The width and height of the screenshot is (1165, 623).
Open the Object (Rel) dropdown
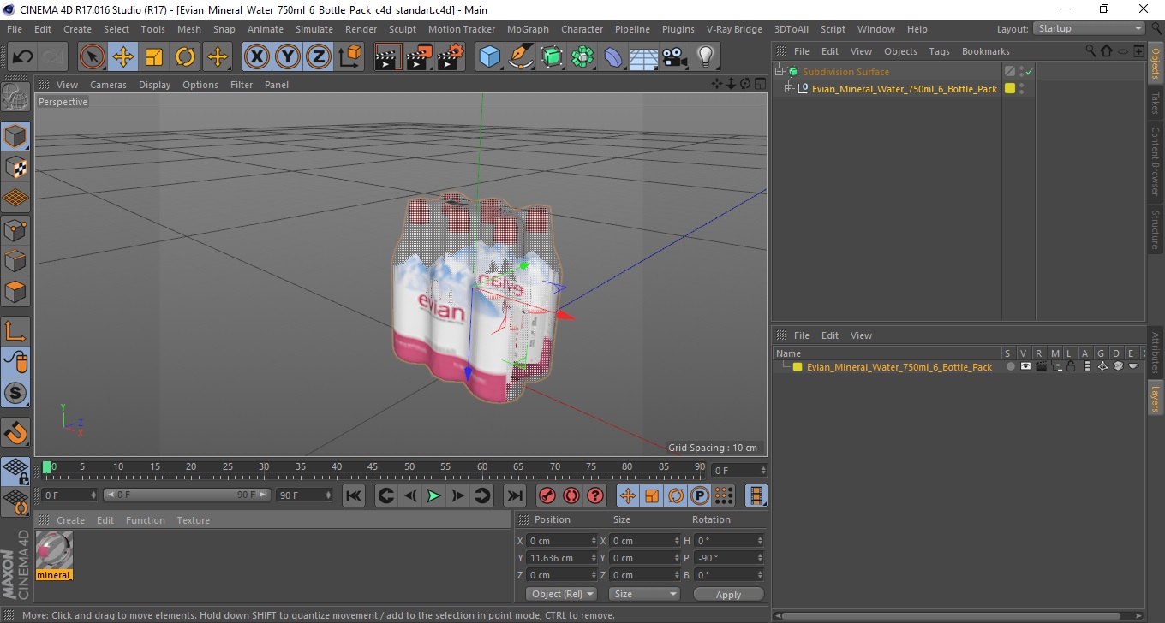pyautogui.click(x=561, y=594)
